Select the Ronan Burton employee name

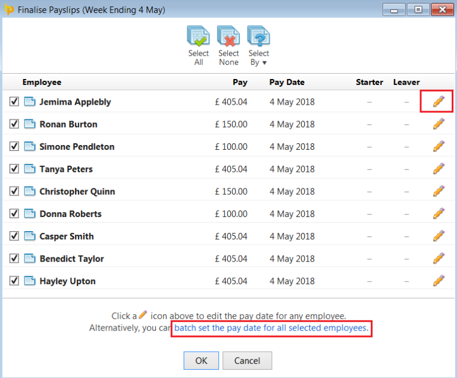point(68,124)
